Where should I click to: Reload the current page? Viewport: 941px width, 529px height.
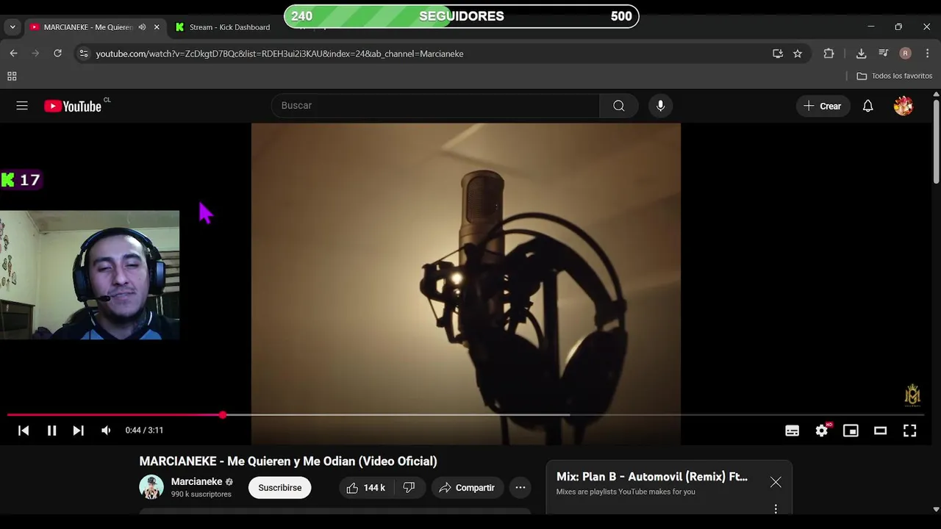click(x=57, y=54)
